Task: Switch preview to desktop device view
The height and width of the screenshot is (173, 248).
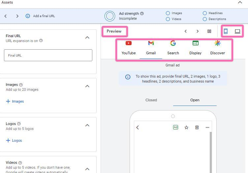Action: 237,31
